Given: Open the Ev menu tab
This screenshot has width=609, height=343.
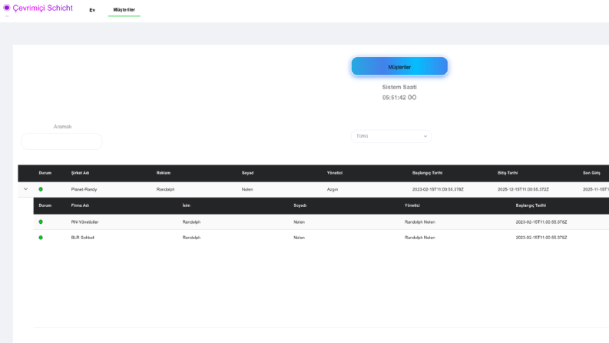Looking at the screenshot, I should point(92,10).
